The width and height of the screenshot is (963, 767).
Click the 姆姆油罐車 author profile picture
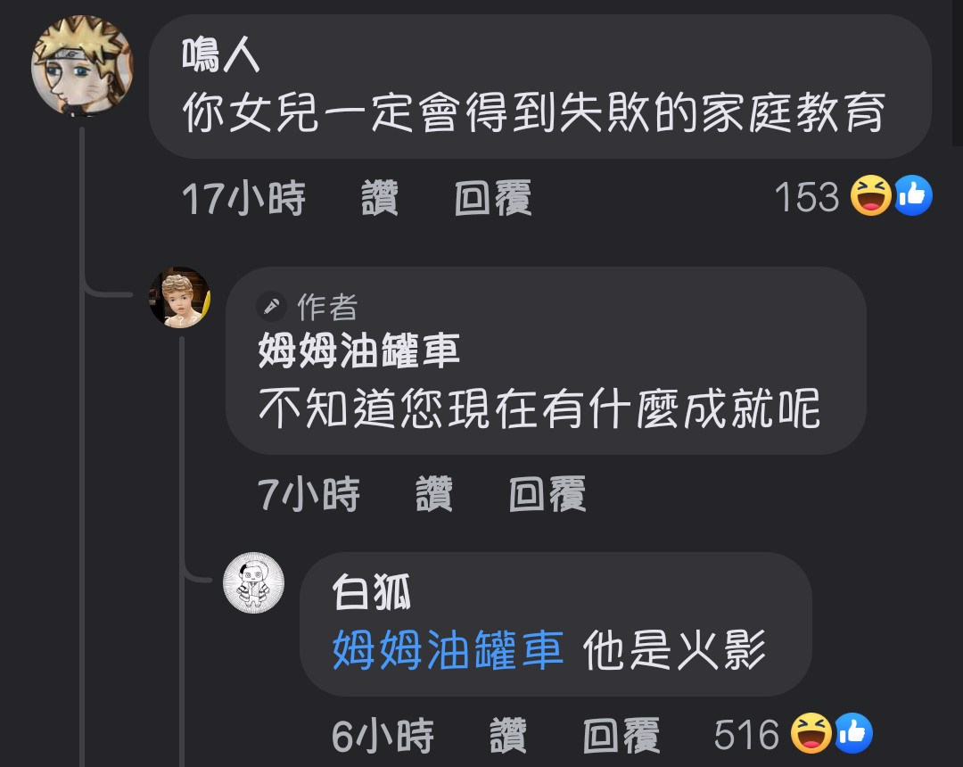[x=180, y=297]
